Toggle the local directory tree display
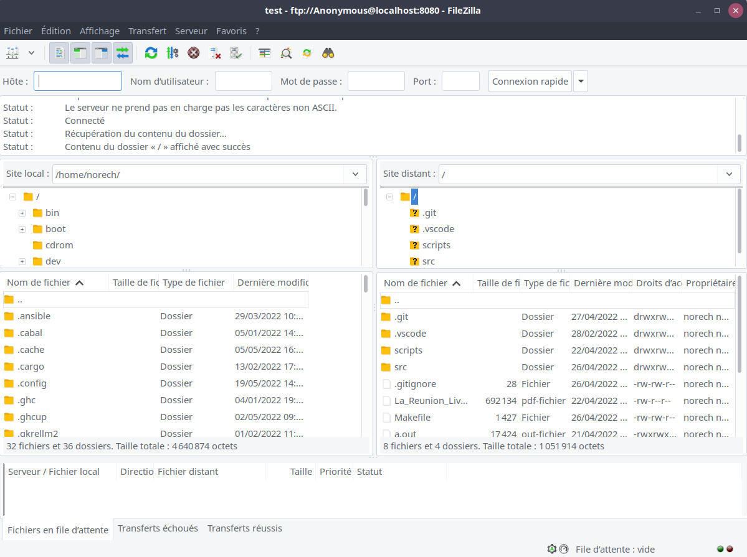This screenshot has width=747, height=557. 80,54
